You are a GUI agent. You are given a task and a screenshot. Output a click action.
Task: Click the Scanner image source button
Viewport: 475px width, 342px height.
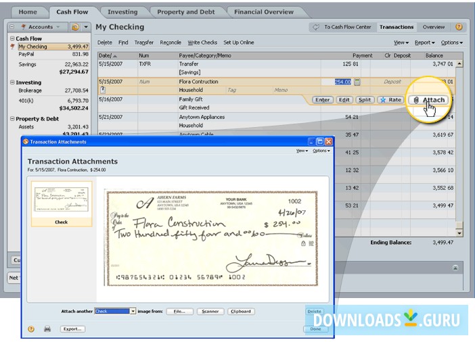(x=210, y=311)
